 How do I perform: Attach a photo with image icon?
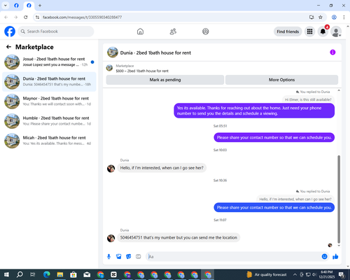[119, 257]
